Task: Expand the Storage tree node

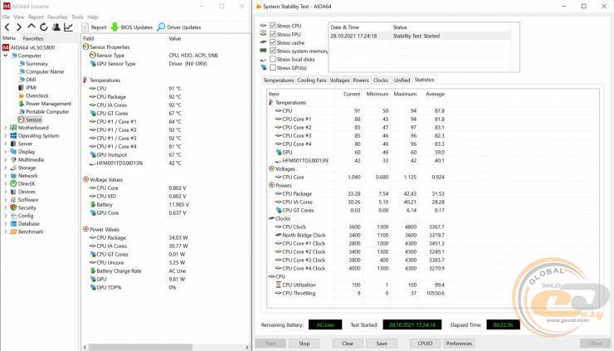Action: [x=6, y=168]
